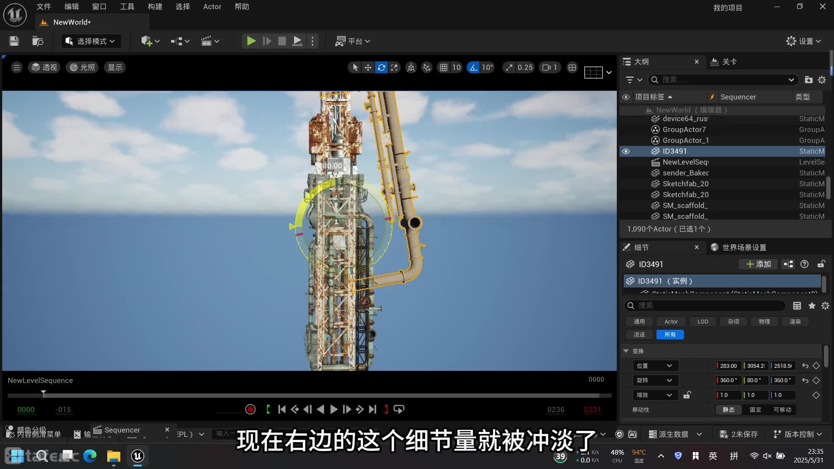Toggle the scale lock icon

coord(687,395)
